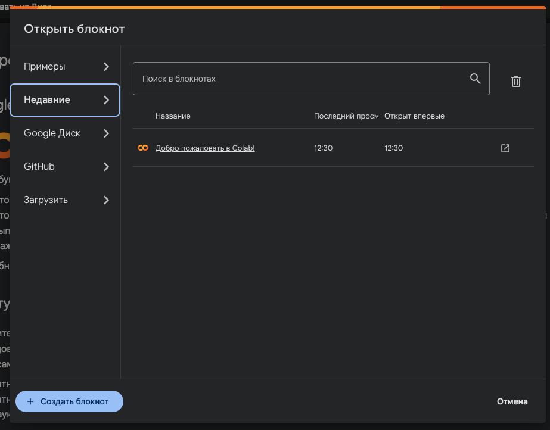Click the Открыт впервые column header
The height and width of the screenshot is (430, 550).
pyautogui.click(x=414, y=116)
